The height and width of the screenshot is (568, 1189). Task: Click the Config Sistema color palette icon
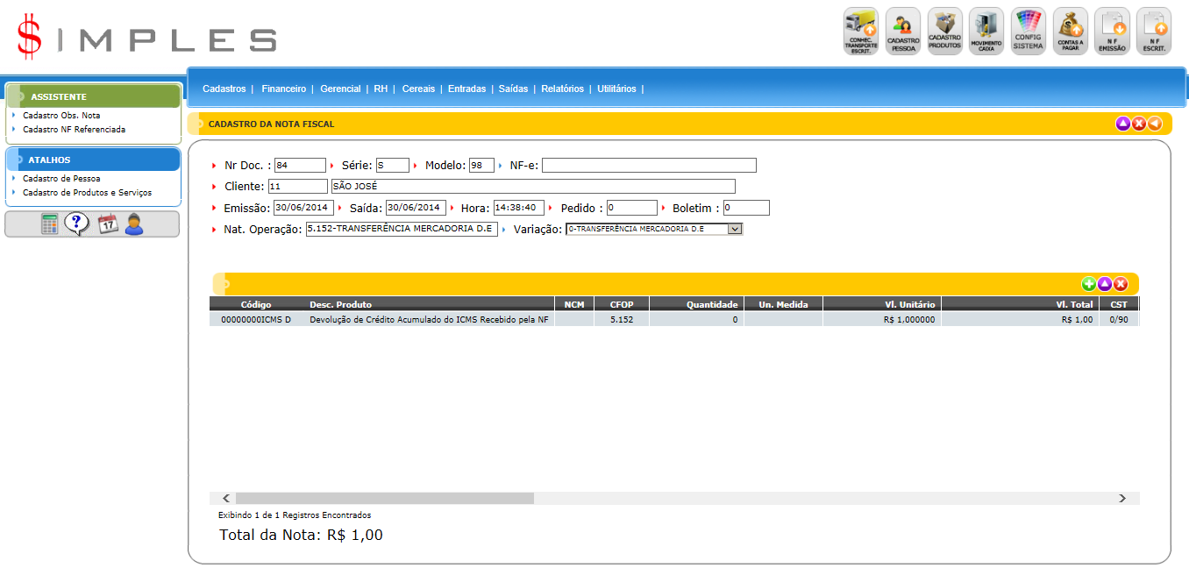pyautogui.click(x=1028, y=32)
